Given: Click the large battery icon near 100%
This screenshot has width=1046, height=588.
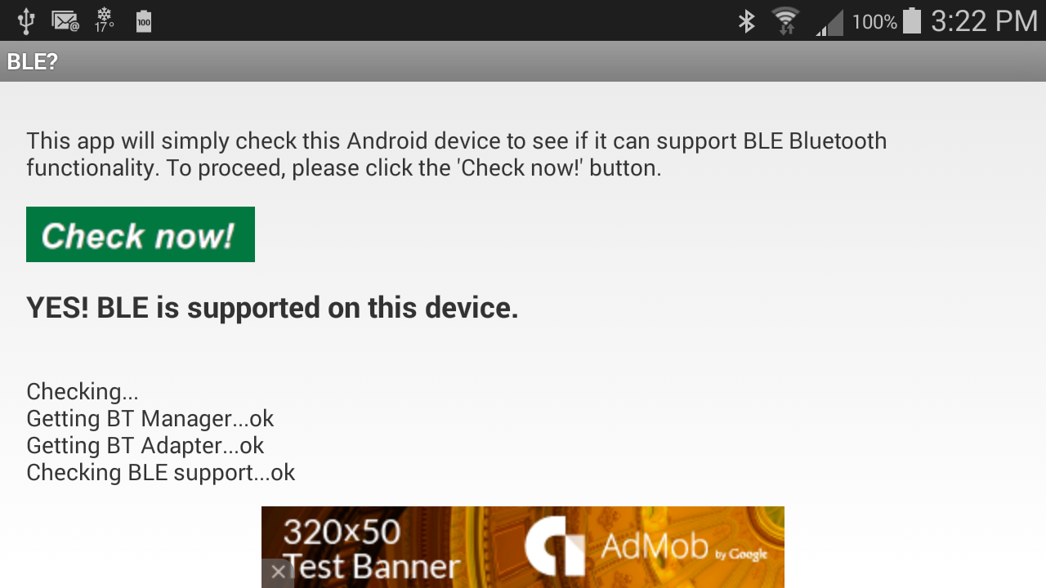Looking at the screenshot, I should (x=913, y=20).
